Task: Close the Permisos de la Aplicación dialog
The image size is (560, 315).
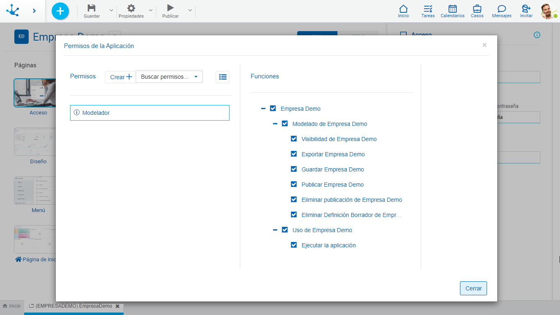Action: coord(485,45)
